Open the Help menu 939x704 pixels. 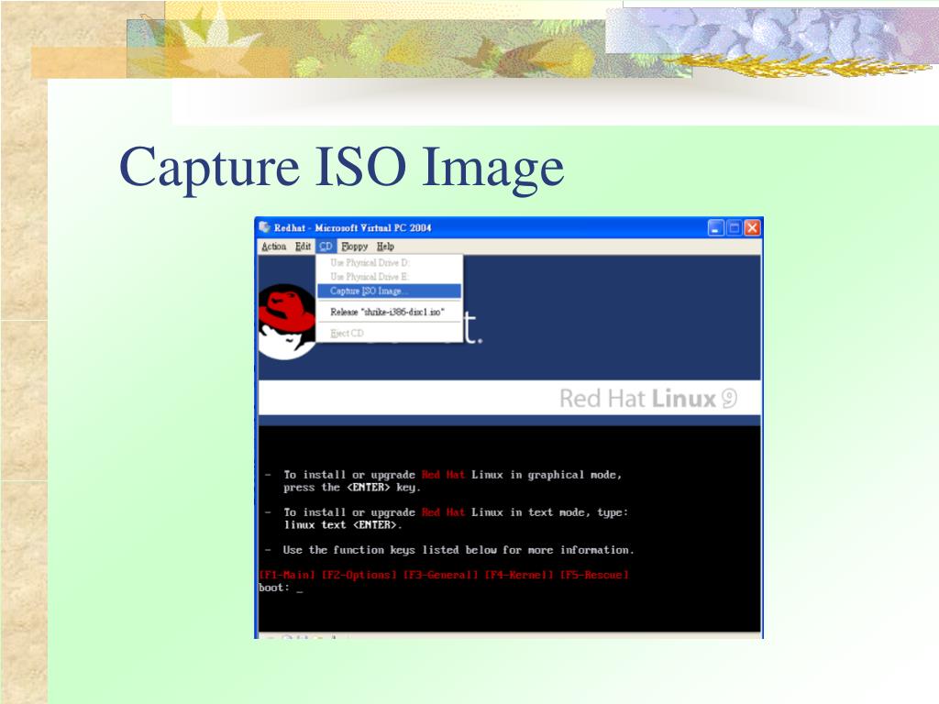click(x=386, y=247)
